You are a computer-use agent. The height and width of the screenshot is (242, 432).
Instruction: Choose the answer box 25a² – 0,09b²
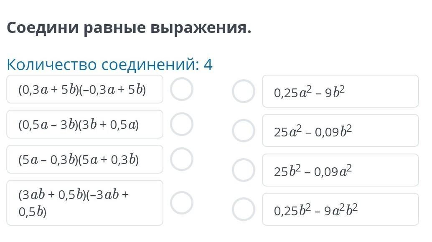(341, 130)
